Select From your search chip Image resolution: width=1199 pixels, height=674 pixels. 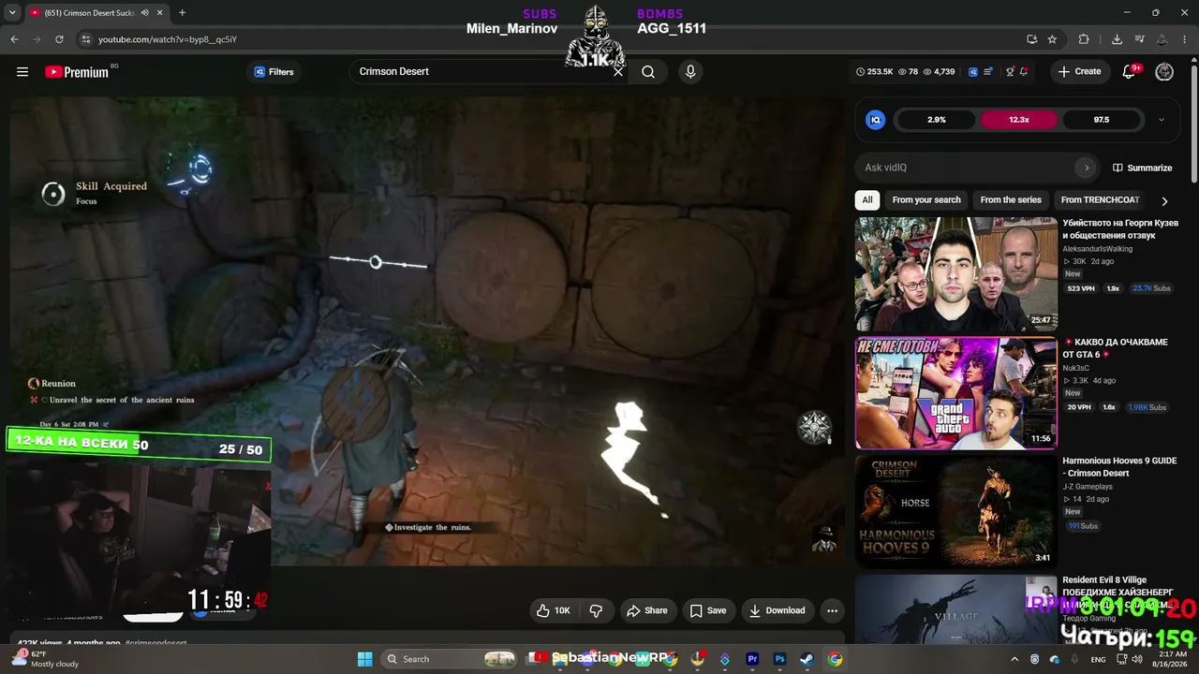coord(926,199)
